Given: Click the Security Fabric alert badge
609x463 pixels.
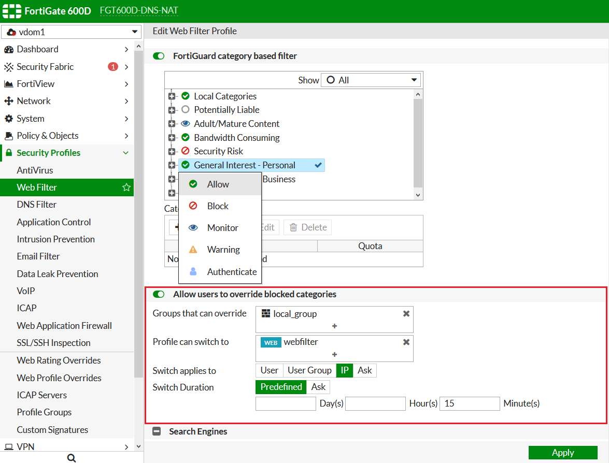Looking at the screenshot, I should point(112,67).
